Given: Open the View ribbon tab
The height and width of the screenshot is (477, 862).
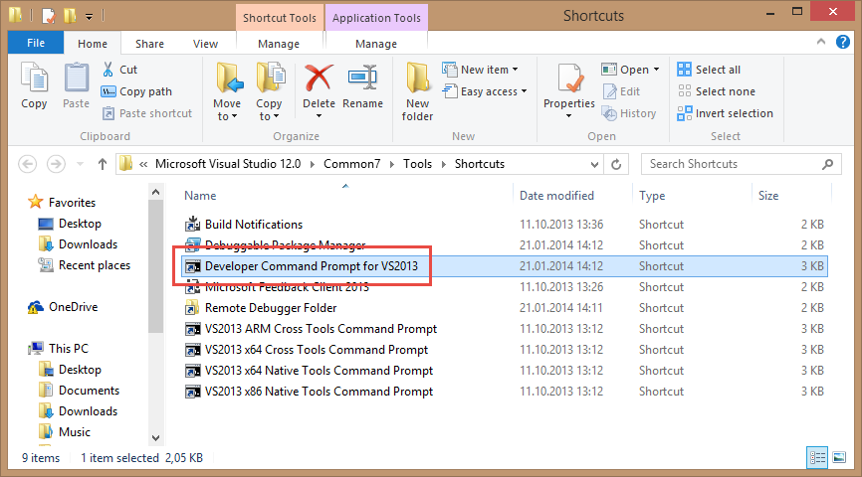Looking at the screenshot, I should (205, 44).
